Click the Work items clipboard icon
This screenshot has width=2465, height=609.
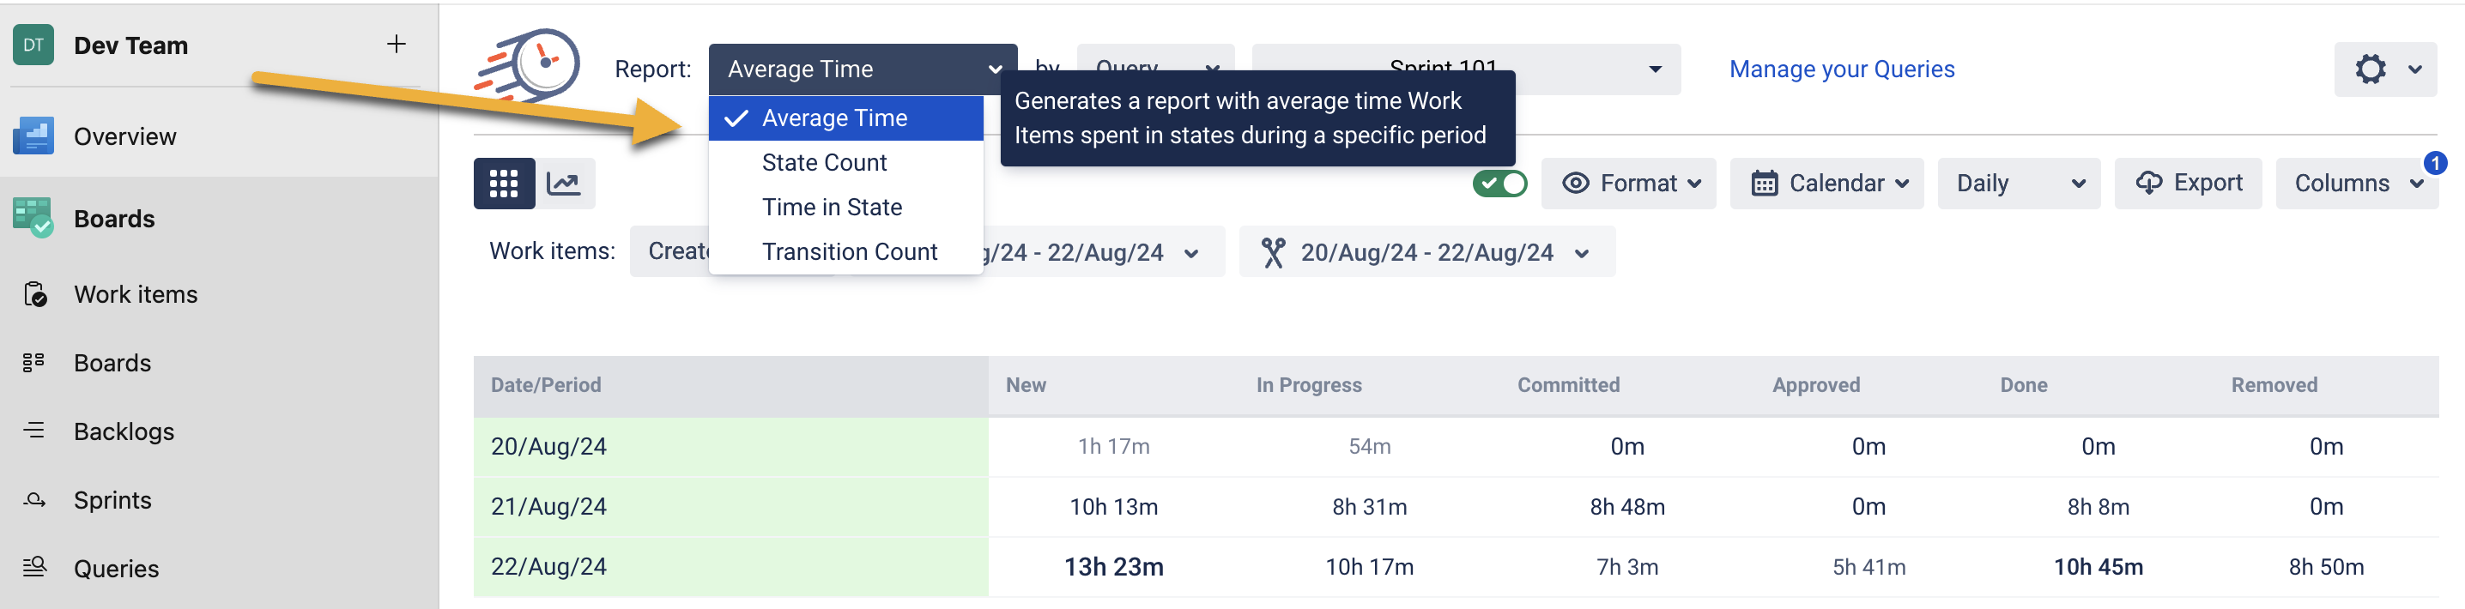(x=34, y=294)
